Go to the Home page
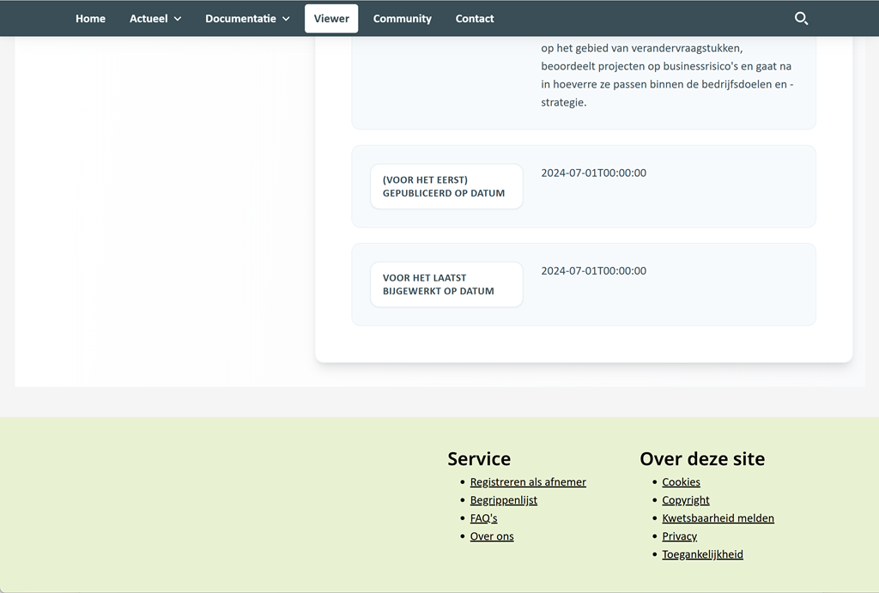This screenshot has width=879, height=593. coord(90,19)
